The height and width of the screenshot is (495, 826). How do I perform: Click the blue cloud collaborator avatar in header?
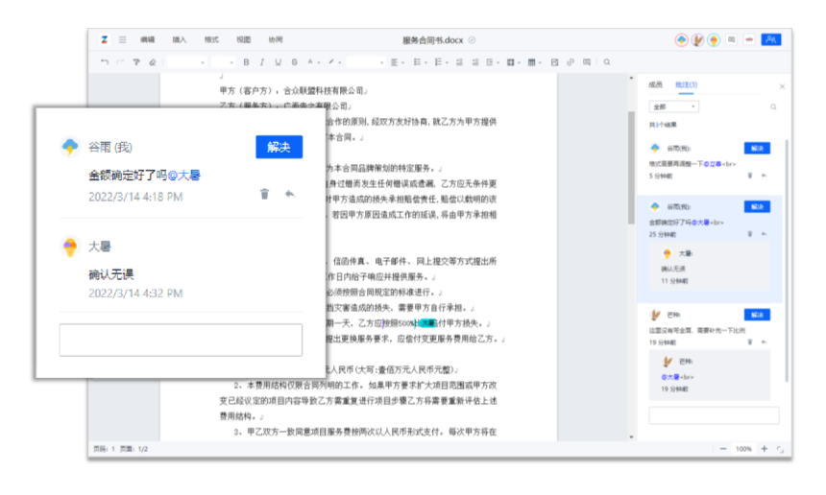682,40
